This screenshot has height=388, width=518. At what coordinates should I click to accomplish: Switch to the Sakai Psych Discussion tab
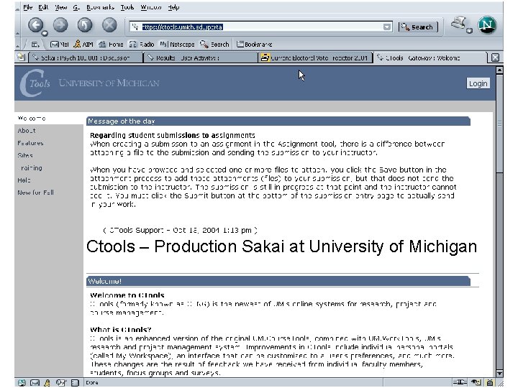(86, 57)
